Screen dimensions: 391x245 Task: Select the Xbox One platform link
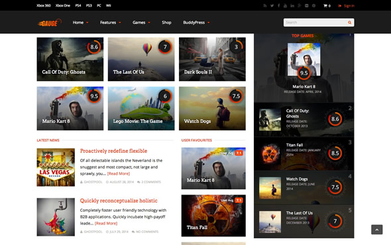(62, 5)
